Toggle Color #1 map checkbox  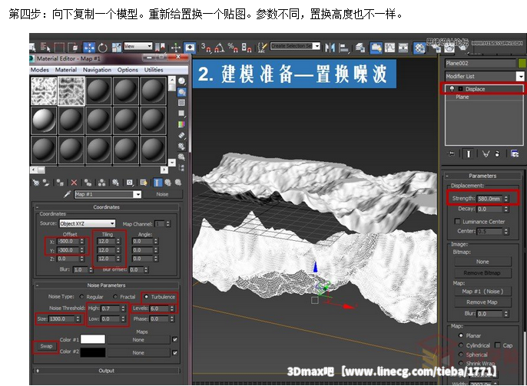click(175, 339)
